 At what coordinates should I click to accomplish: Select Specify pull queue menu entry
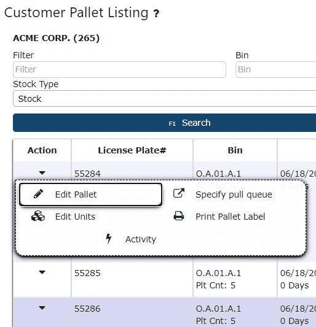(234, 194)
